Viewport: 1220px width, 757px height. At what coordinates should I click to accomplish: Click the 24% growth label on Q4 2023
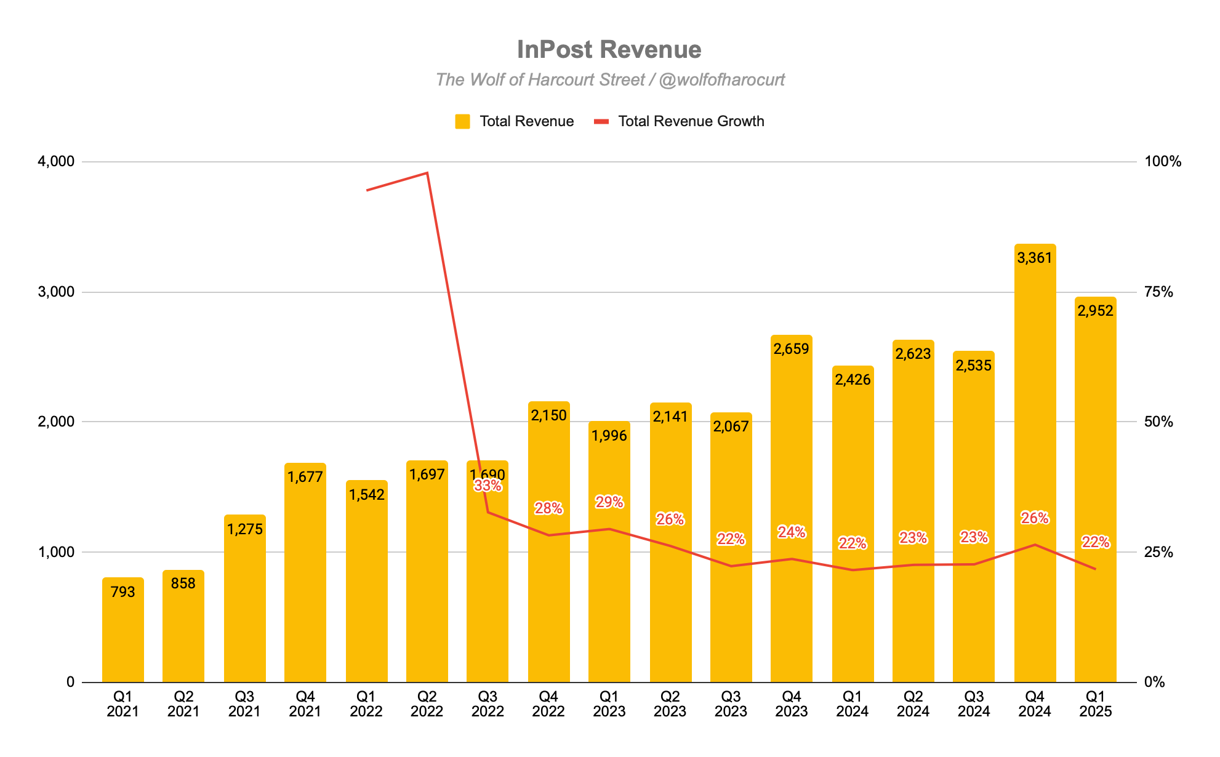pos(791,532)
